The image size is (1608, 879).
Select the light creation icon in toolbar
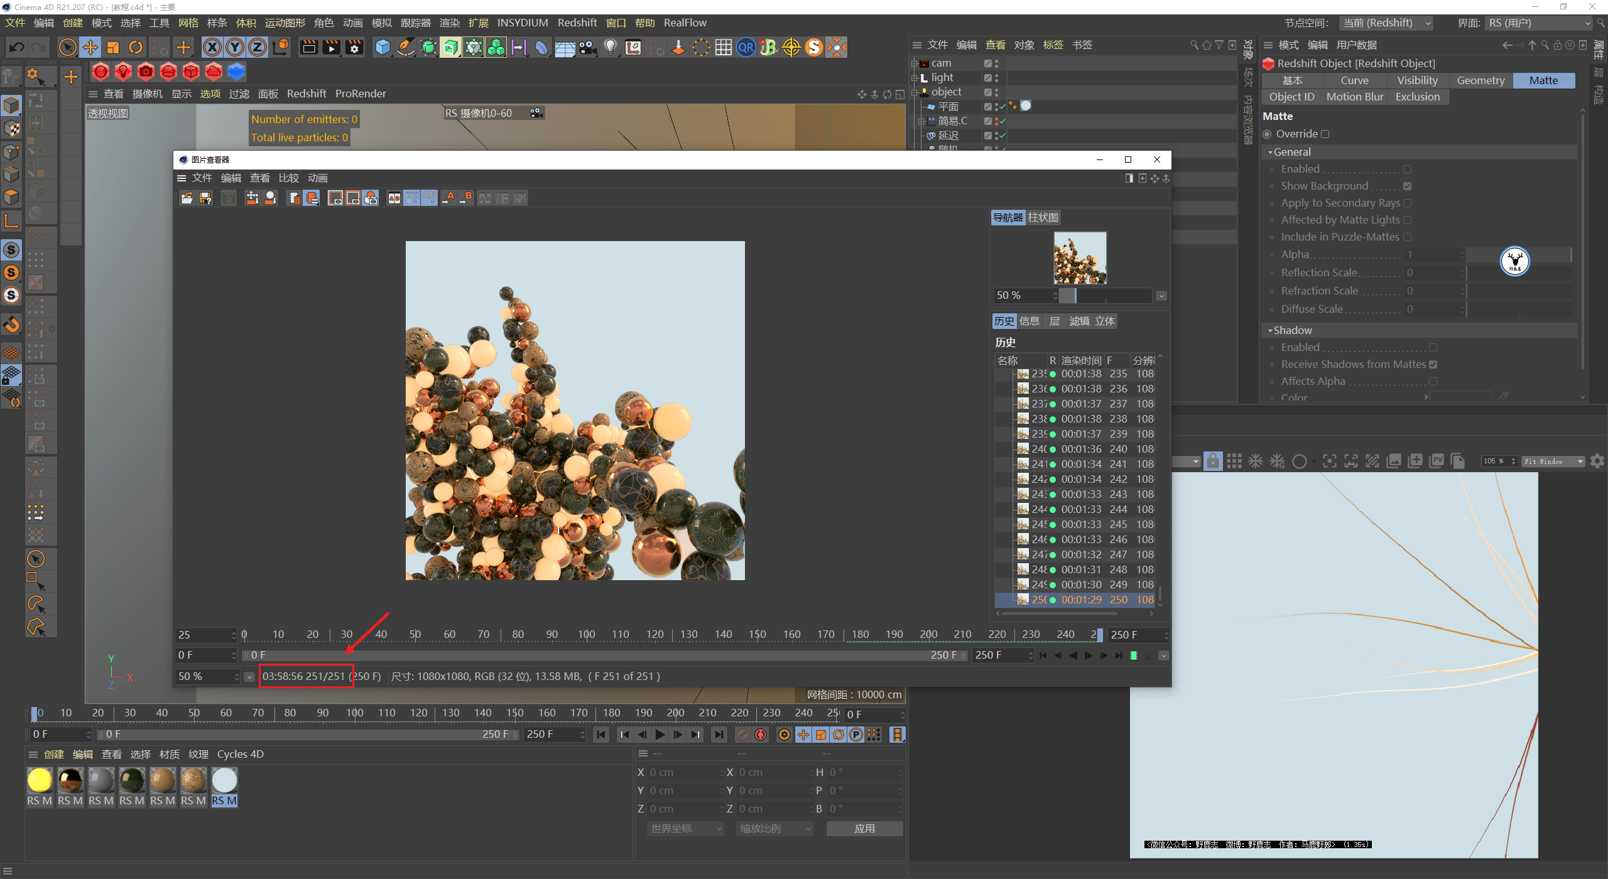coord(611,47)
